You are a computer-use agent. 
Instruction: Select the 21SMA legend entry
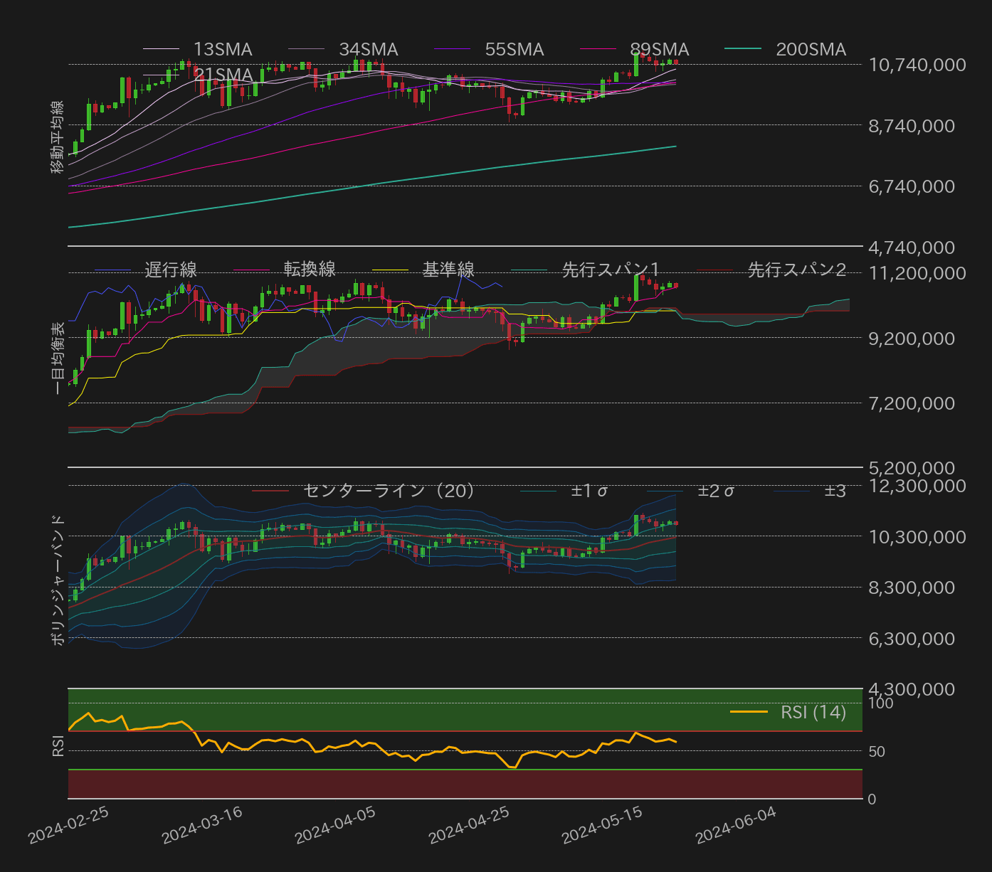point(223,75)
